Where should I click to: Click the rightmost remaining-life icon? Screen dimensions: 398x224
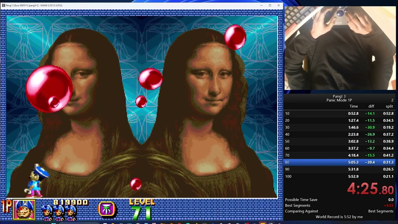(71, 212)
